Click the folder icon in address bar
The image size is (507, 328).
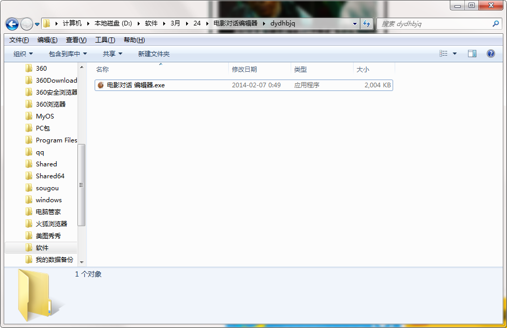pyautogui.click(x=47, y=23)
